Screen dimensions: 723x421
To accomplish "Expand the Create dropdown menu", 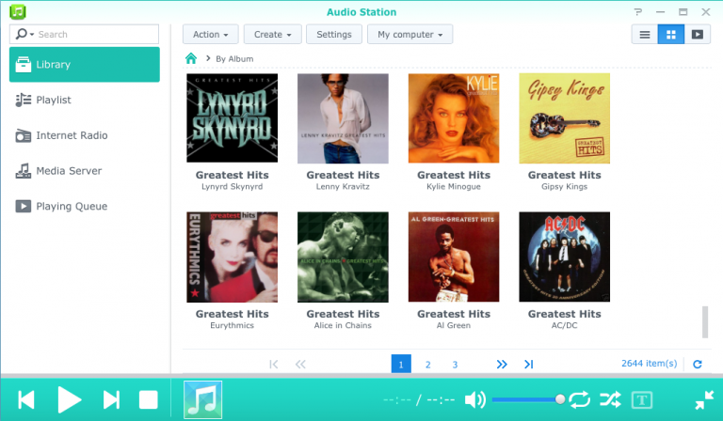I will [272, 35].
